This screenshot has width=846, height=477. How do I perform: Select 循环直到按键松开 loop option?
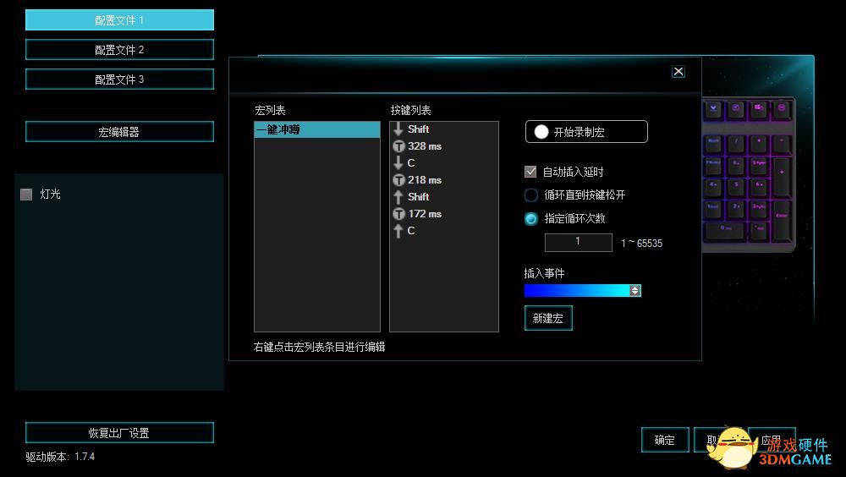(x=531, y=195)
